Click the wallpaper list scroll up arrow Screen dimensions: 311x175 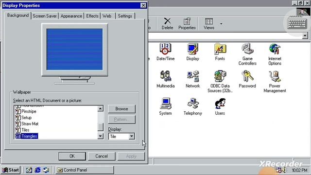[x=101, y=108]
